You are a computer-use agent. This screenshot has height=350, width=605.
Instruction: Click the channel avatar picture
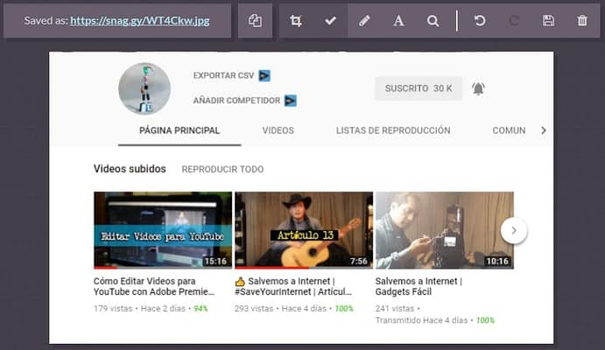click(144, 88)
